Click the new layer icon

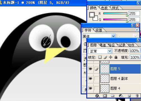(x=129, y=96)
